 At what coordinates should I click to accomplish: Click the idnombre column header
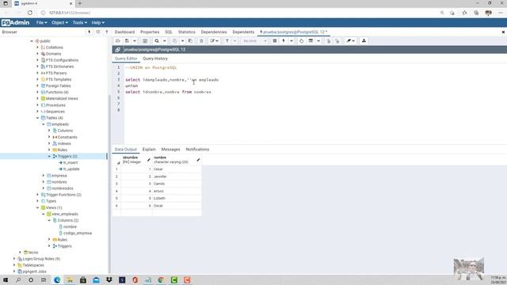136,160
